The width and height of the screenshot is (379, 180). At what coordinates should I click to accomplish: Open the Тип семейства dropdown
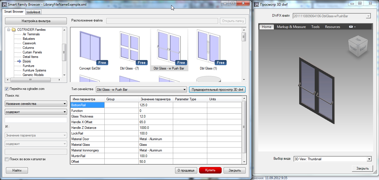click(x=141, y=90)
